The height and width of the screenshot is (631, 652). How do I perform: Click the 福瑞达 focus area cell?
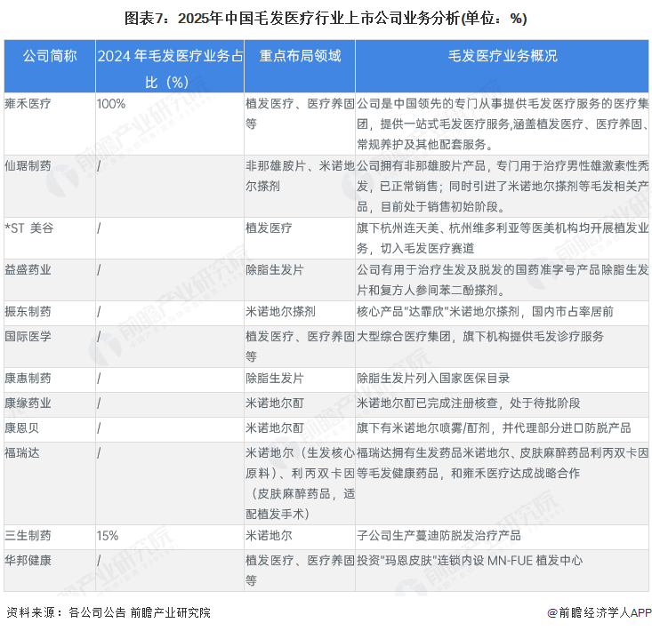pyautogui.click(x=300, y=483)
